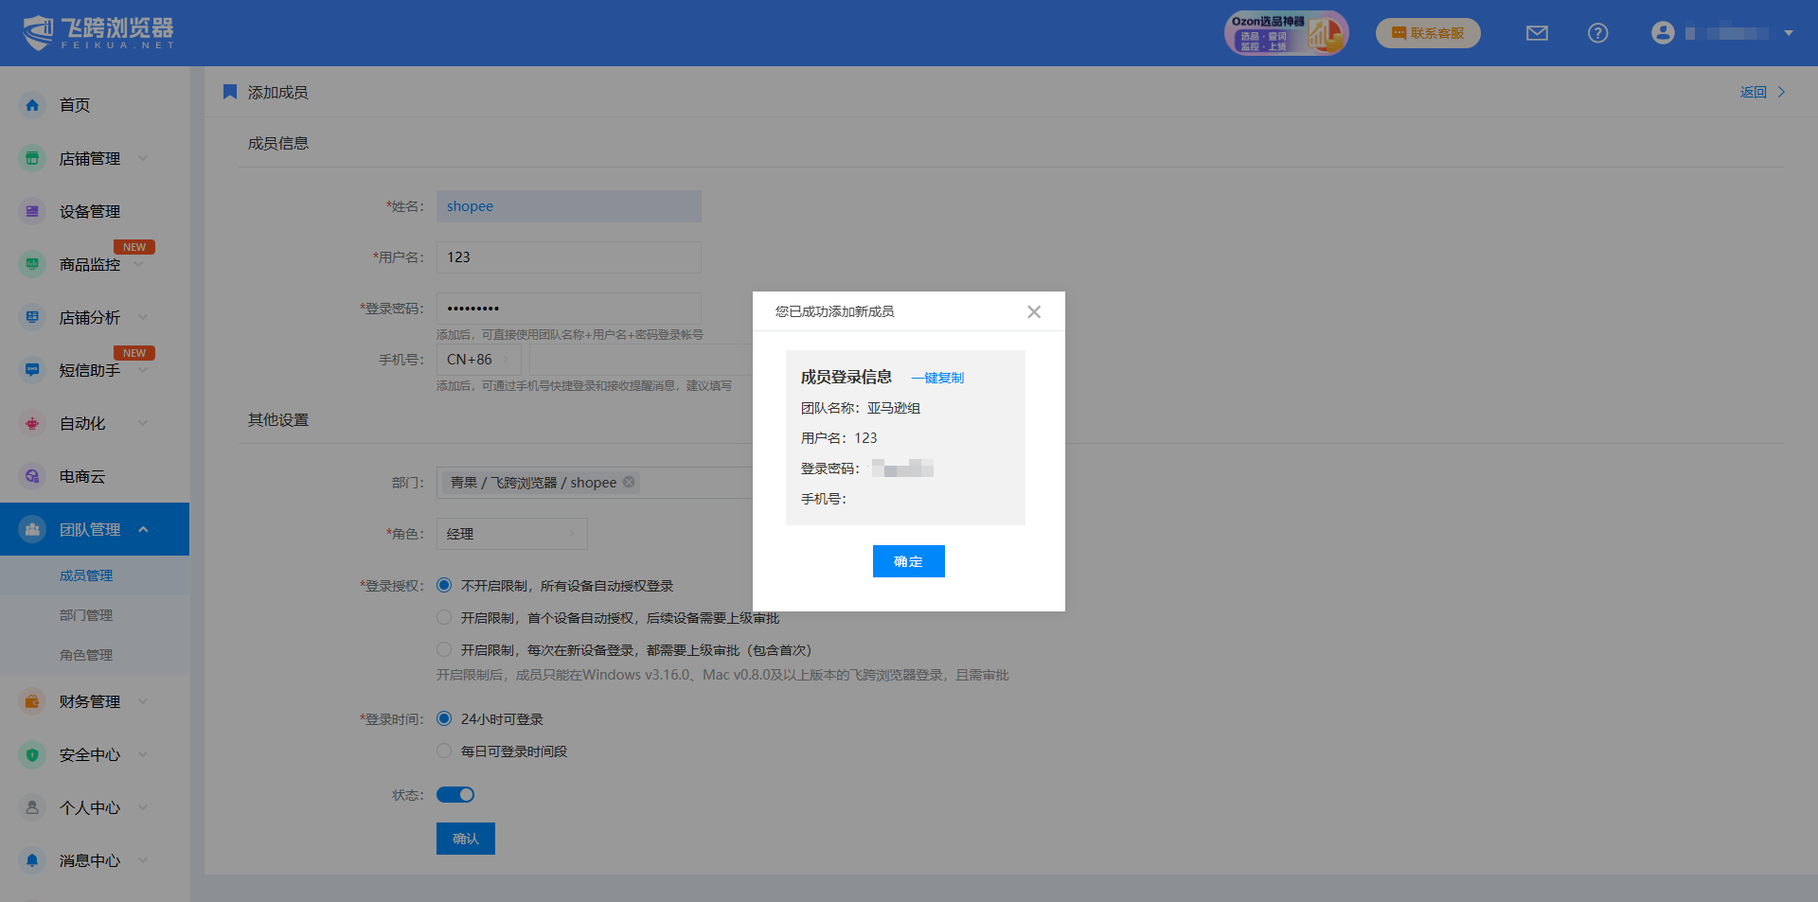The height and width of the screenshot is (902, 1818).
Task: Click the user avatar icon in header
Action: pyautogui.click(x=1662, y=33)
